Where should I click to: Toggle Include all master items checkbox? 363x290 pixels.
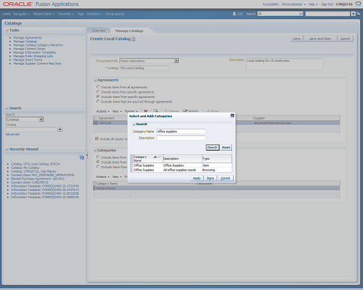(x=97, y=139)
